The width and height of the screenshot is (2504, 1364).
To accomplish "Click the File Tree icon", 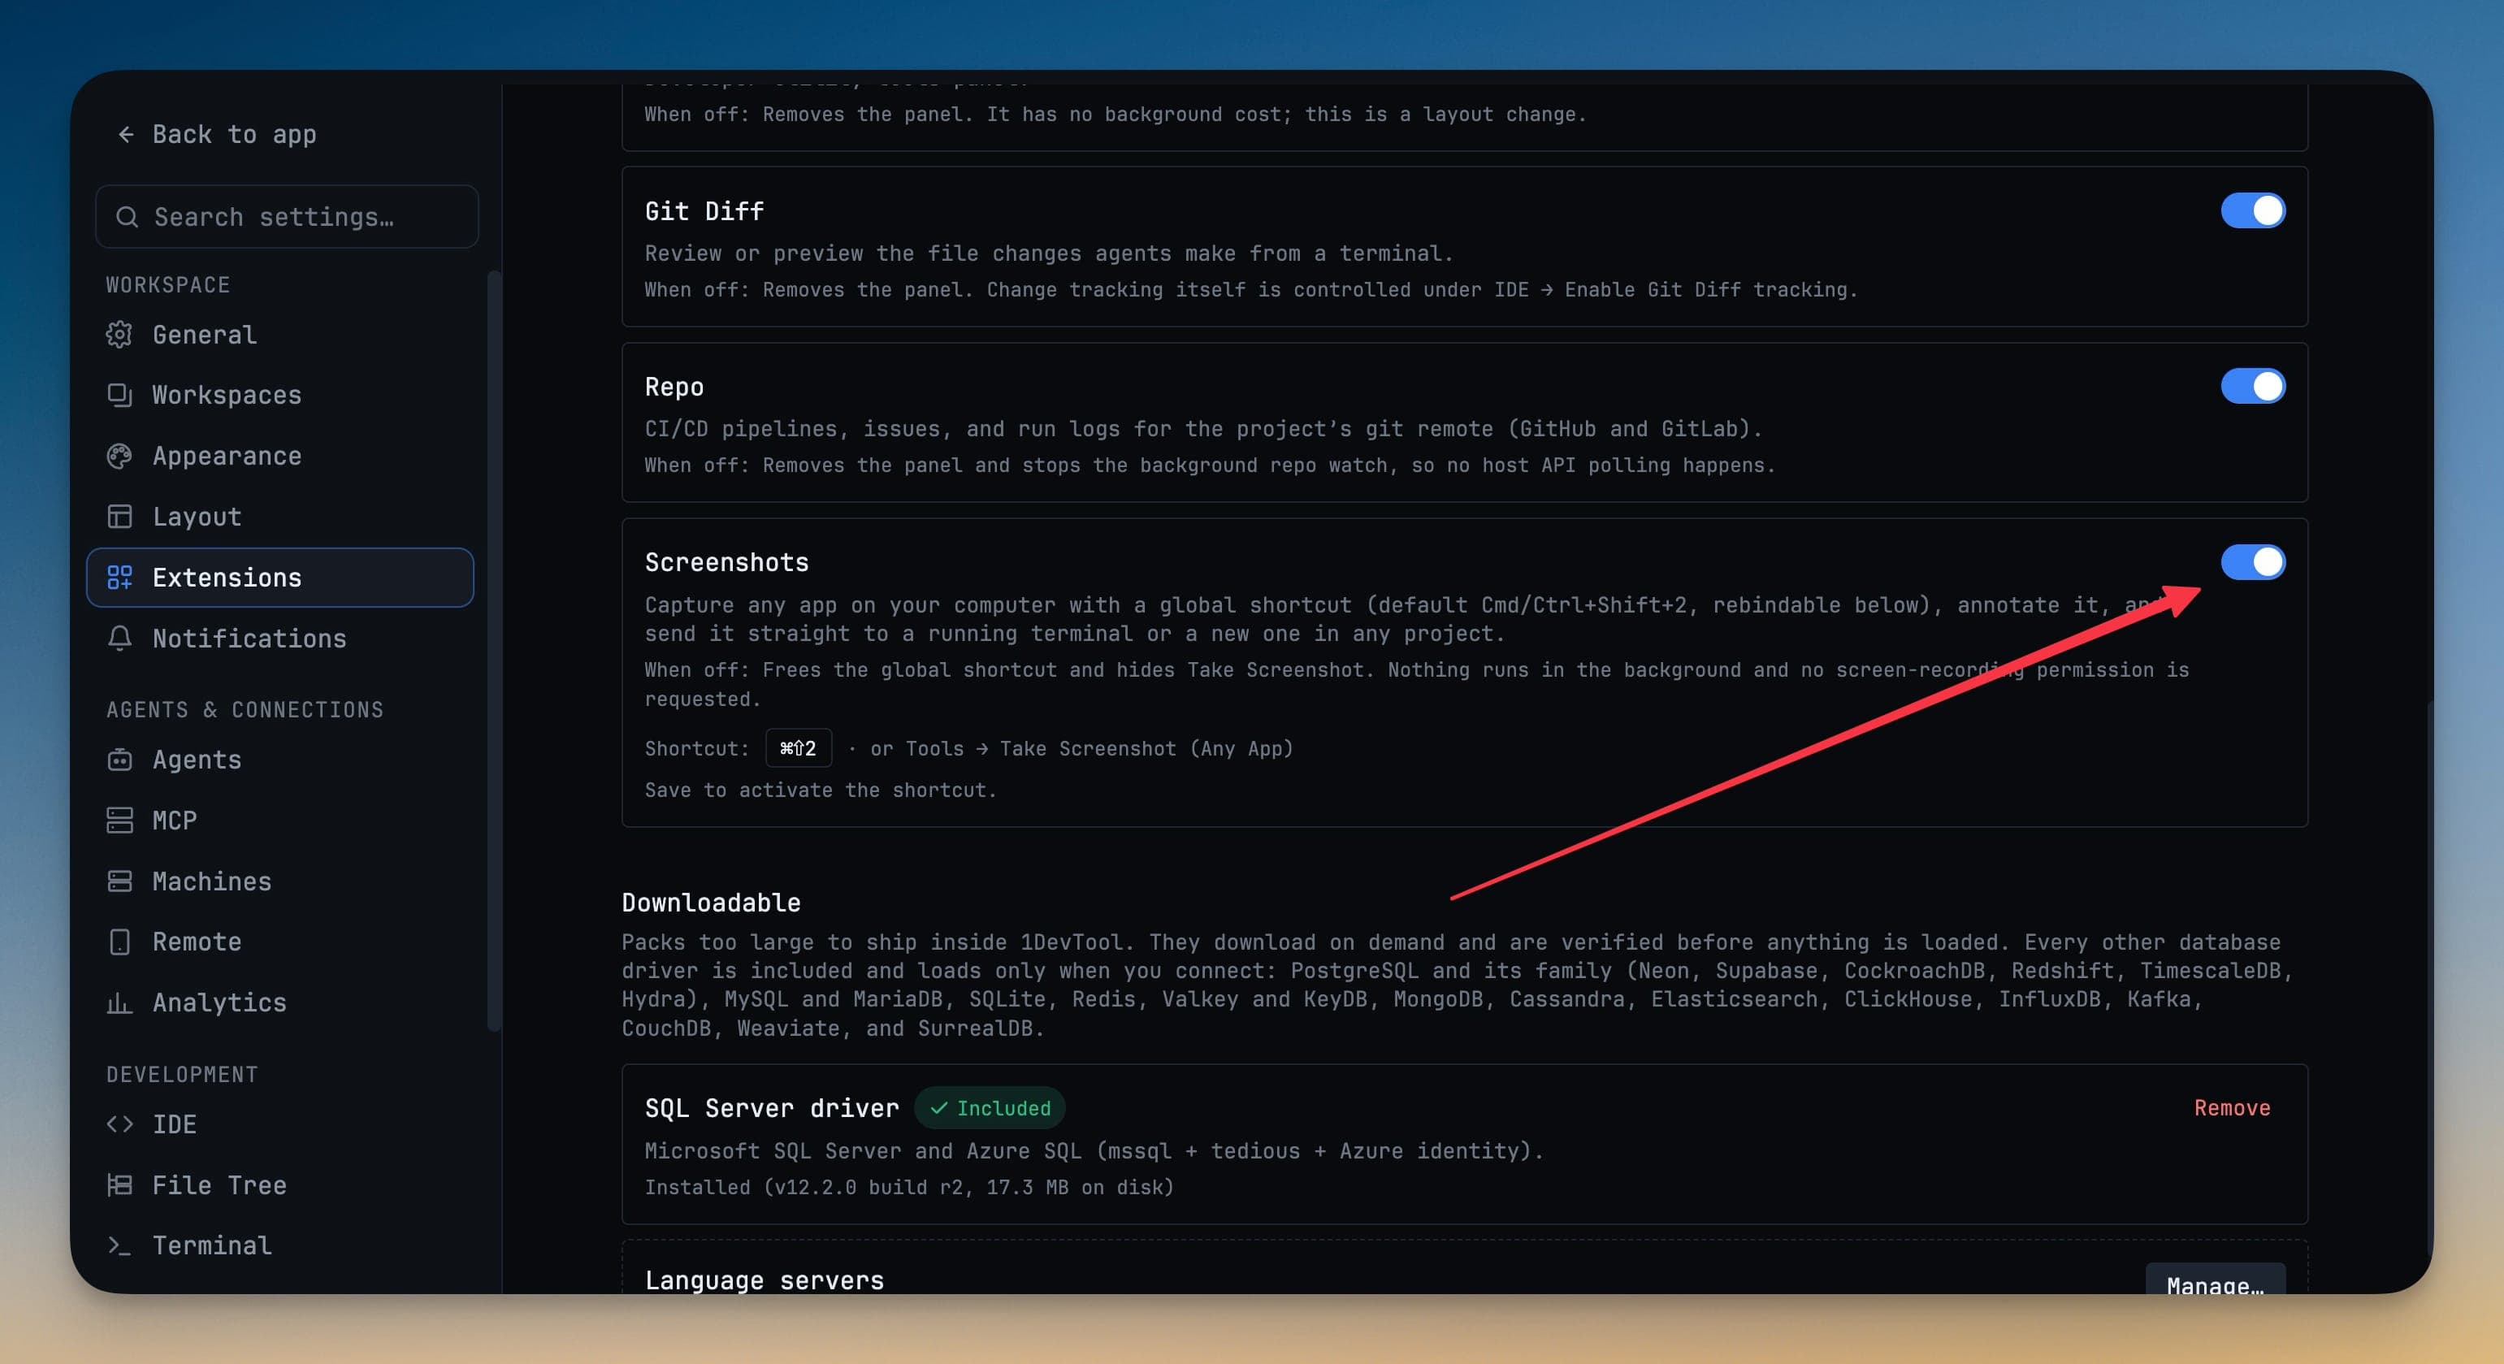I will (119, 1185).
